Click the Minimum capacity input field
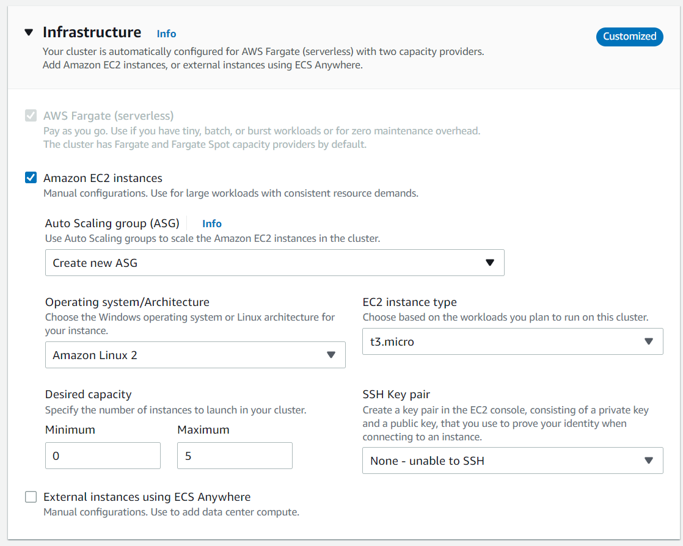This screenshot has height=546, width=683. 103,456
